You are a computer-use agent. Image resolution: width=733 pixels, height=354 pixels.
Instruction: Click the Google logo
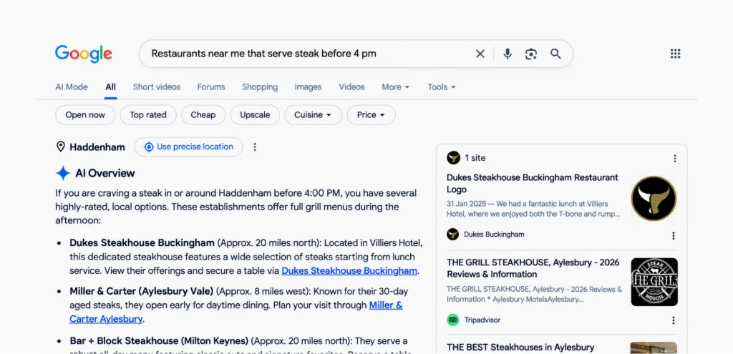click(x=83, y=54)
